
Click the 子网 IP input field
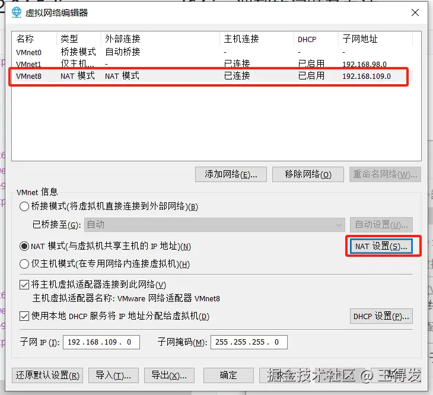pos(101,342)
